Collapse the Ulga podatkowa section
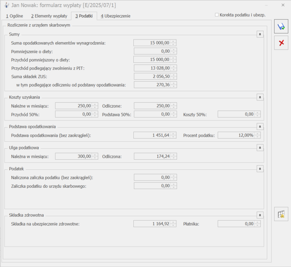The width and height of the screenshot is (291, 267). [260, 148]
